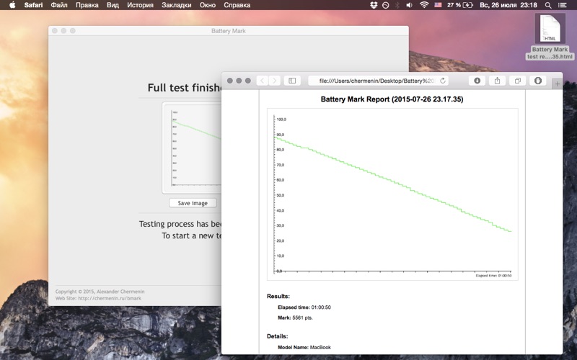Show all tabs in Safari
This screenshot has height=360, width=577.
pos(518,81)
